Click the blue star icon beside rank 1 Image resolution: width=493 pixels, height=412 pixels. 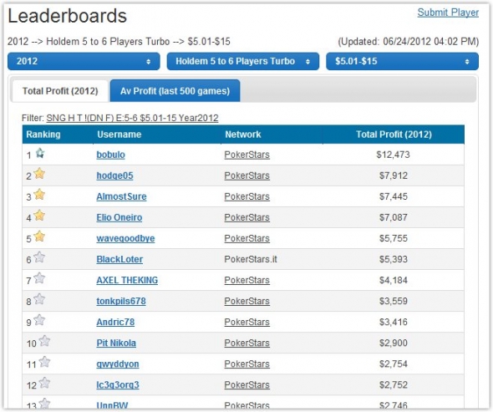point(40,153)
